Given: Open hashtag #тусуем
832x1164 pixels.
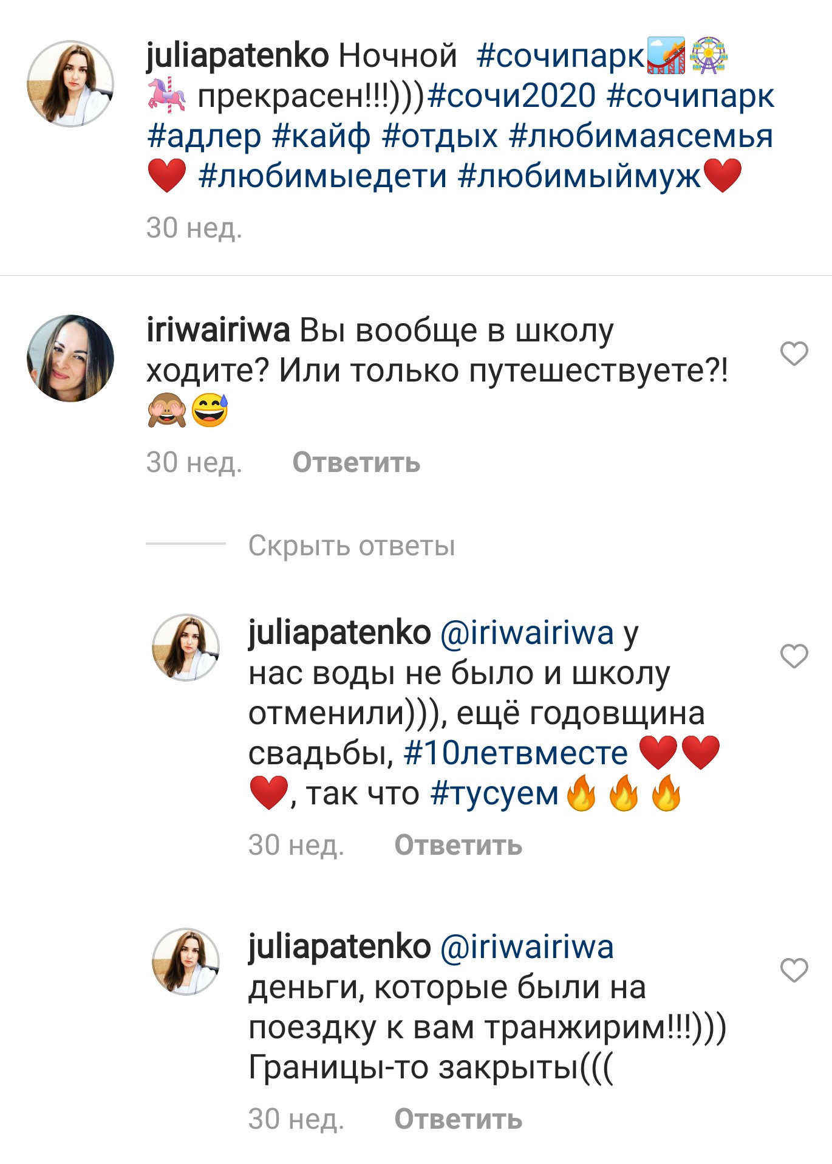Looking at the screenshot, I should [494, 794].
